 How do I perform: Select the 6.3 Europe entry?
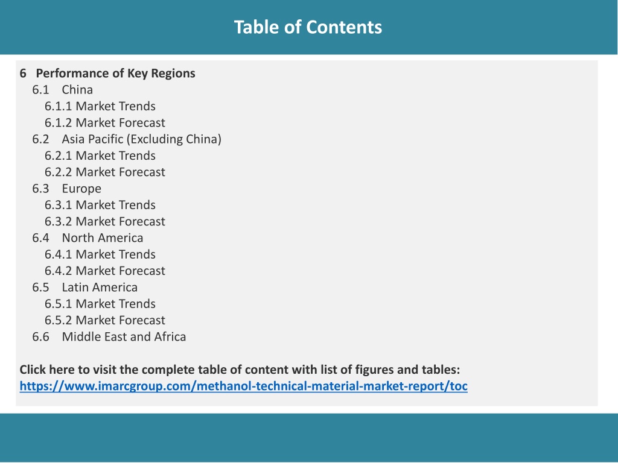[x=67, y=189]
